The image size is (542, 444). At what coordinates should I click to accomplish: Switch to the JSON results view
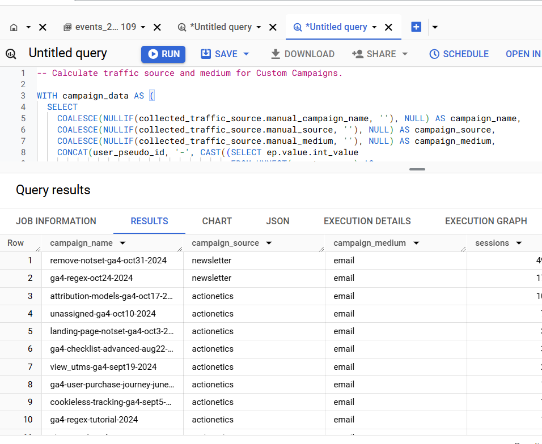pyautogui.click(x=277, y=221)
